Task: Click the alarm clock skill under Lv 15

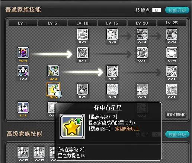Action: coord(112,89)
